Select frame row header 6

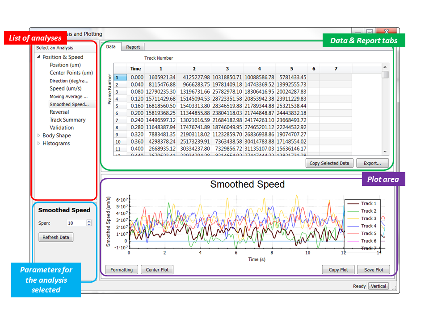coord(120,113)
